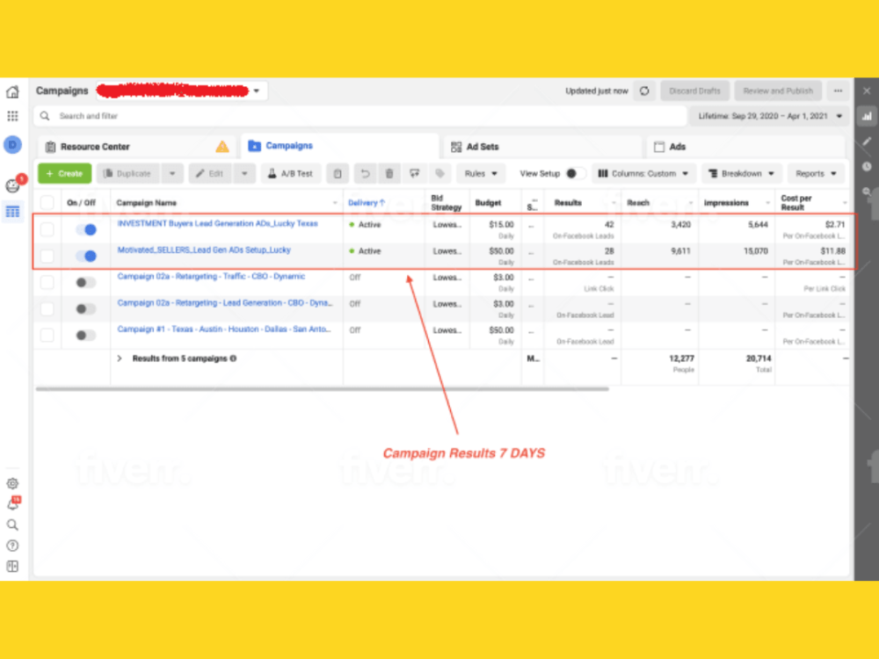879x659 pixels.
Task: Open the notifications face icon with badge
Action: pos(13,185)
